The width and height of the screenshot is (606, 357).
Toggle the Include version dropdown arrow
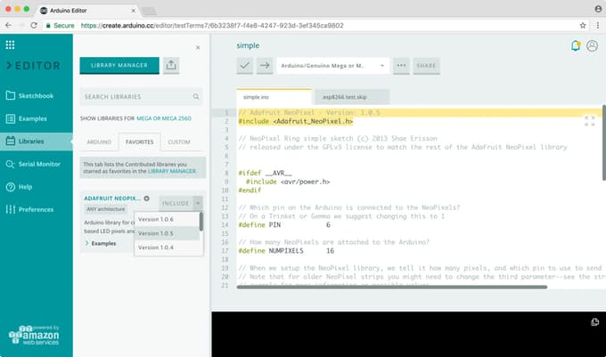point(197,202)
